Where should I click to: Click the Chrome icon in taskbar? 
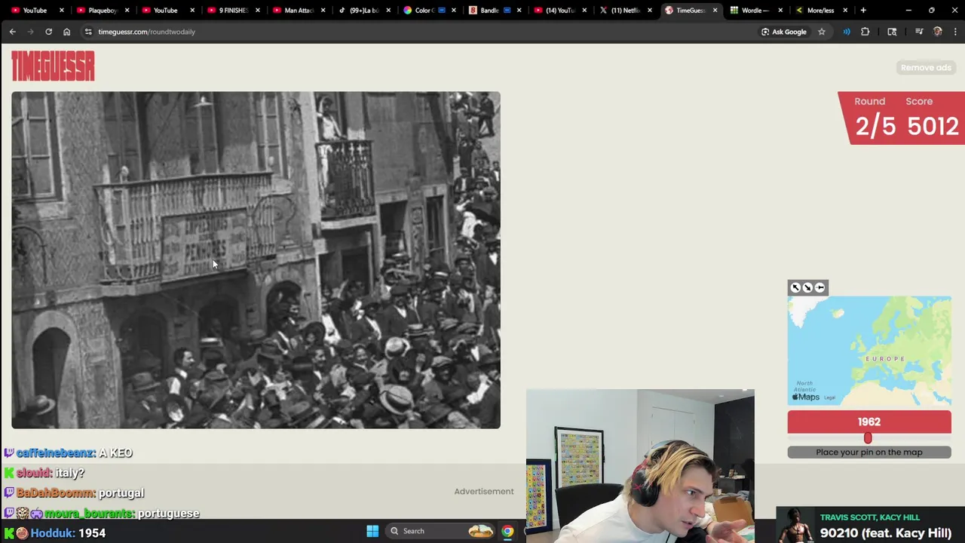pos(507,531)
